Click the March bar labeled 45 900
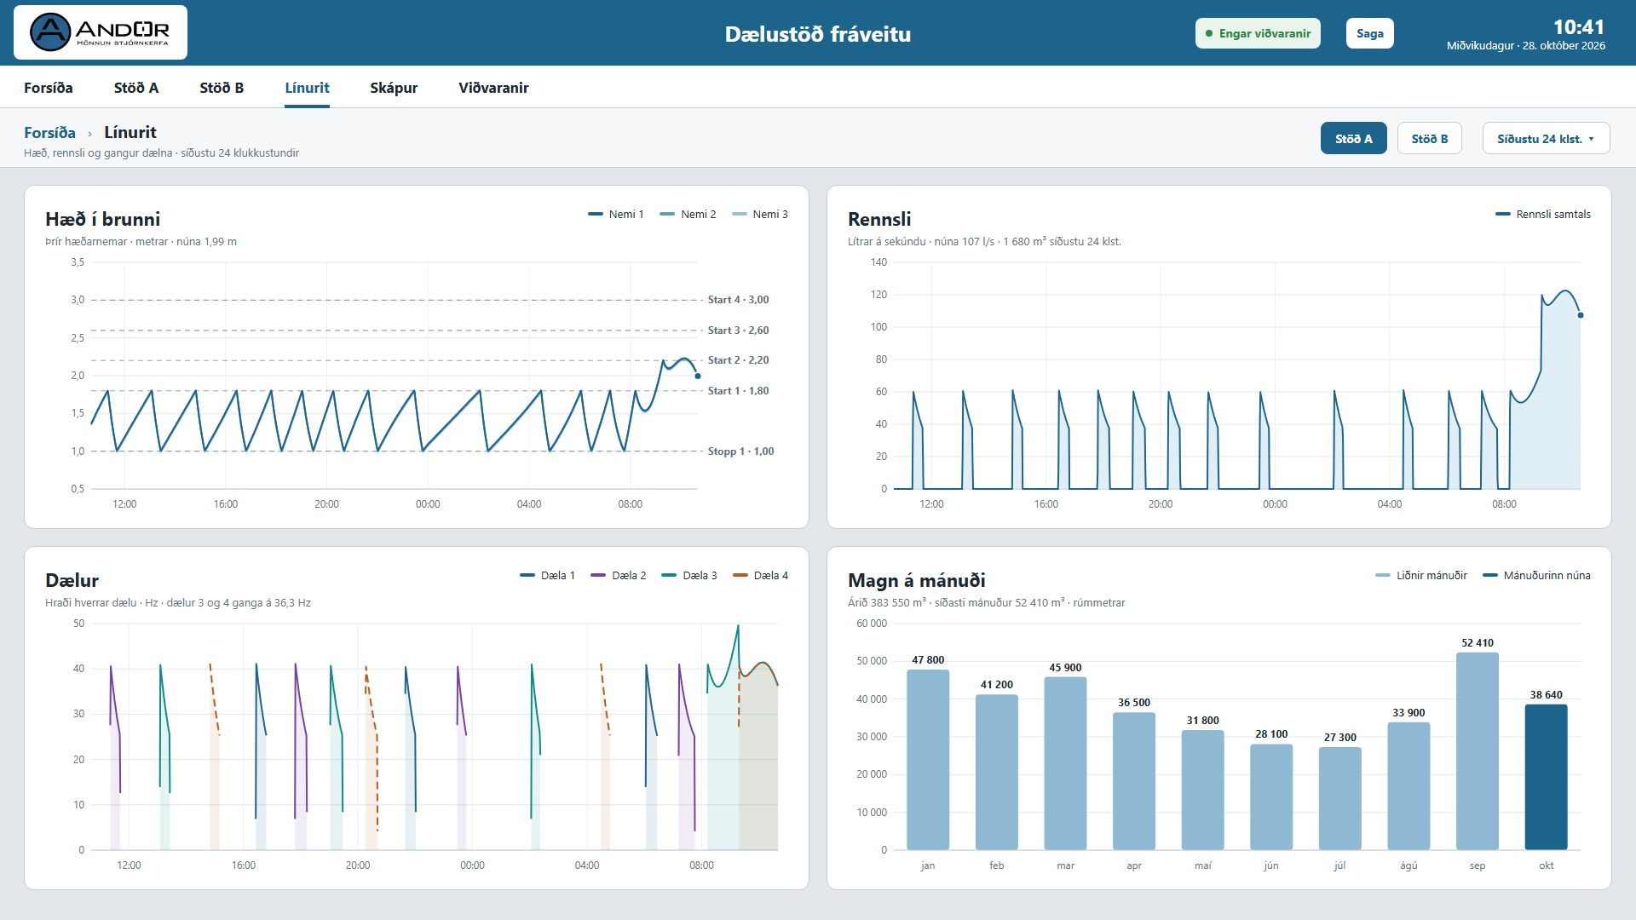The height and width of the screenshot is (920, 1636). pyautogui.click(x=1065, y=763)
